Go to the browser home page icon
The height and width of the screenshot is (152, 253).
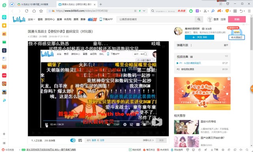(34, 11)
